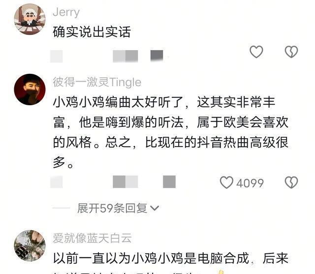
Task: Select the comment starting 小鸡小鸡编曲太好听了
Action: [x=171, y=132]
